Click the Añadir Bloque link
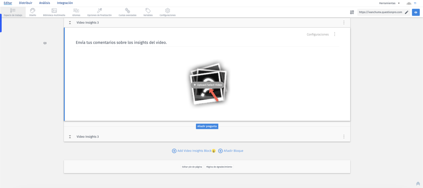 (x=233, y=151)
